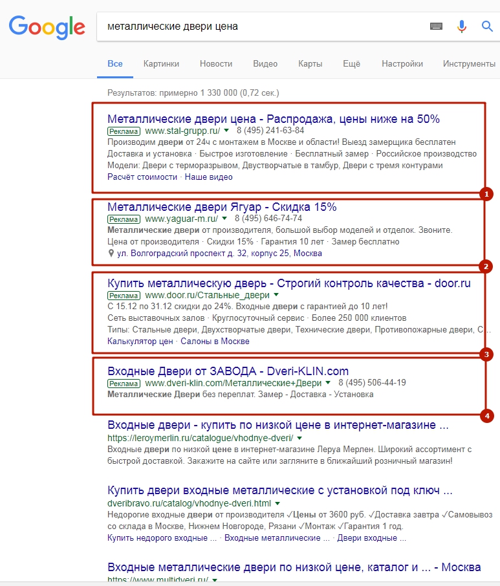Viewport: 500px width, 586px height.
Task: Click the 'Салоны в Москве' sitelink
Action: click(215, 342)
